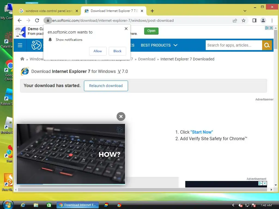This screenshot has width=279, height=209.
Task: Launch Internet Explorer from the taskbar
Action: pyautogui.click(x=23, y=205)
